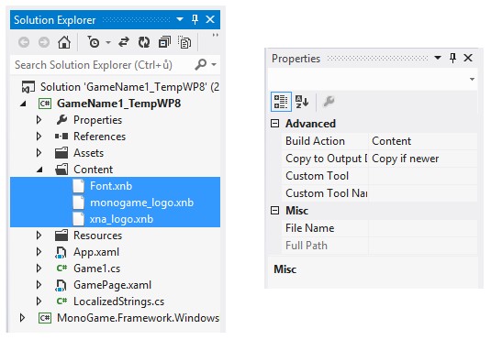Select the Full Path property row

pyautogui.click(x=380, y=246)
